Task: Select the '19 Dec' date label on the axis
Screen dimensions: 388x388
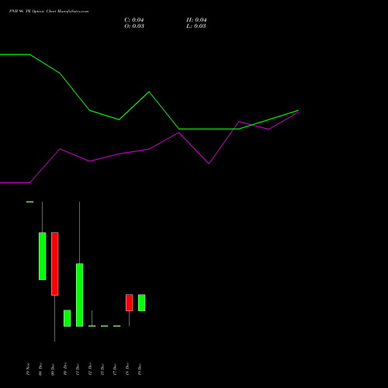Action: tap(140, 369)
